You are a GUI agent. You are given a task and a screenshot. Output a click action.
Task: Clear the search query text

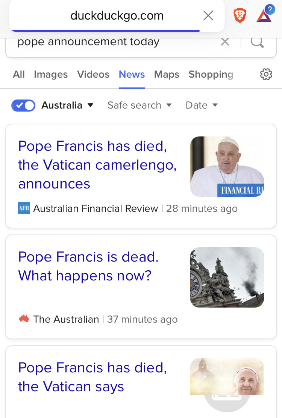click(x=225, y=42)
